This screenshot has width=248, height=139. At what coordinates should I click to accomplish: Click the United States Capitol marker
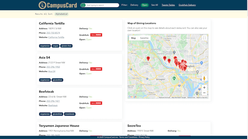click(197, 72)
